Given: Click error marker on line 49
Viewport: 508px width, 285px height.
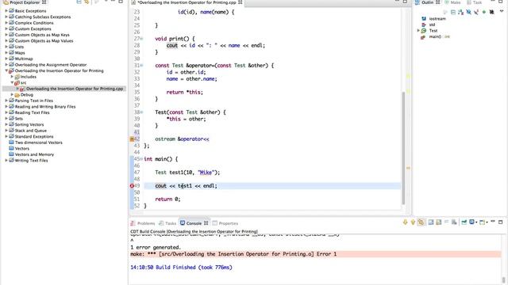Looking at the screenshot, I should [x=132, y=186].
